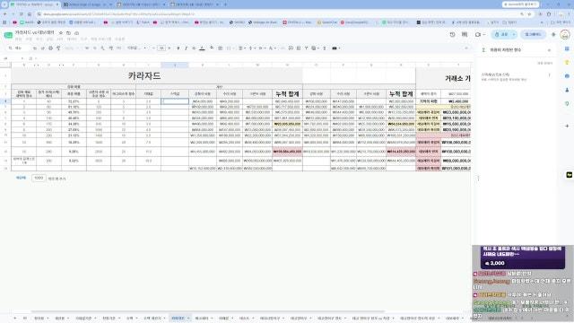Click the print icon in toolbar
Viewport: 574px width, 323px height.
50,48
